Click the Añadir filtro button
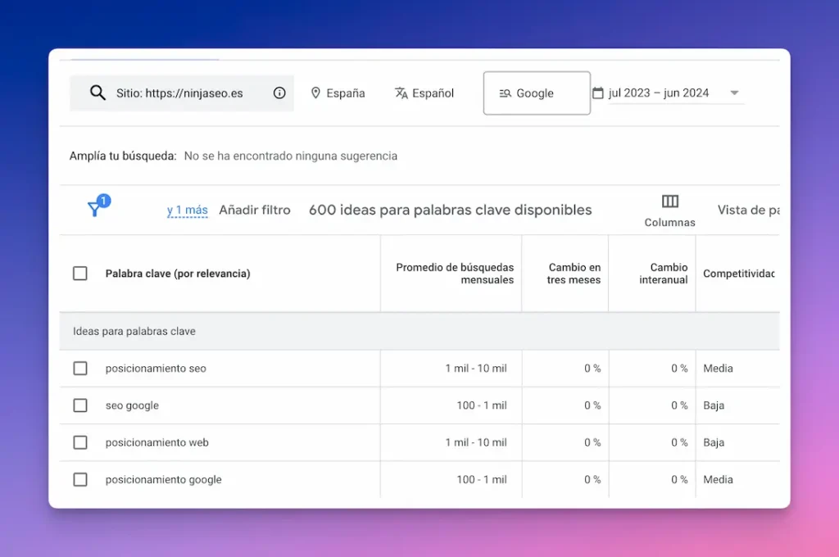 [x=254, y=210]
